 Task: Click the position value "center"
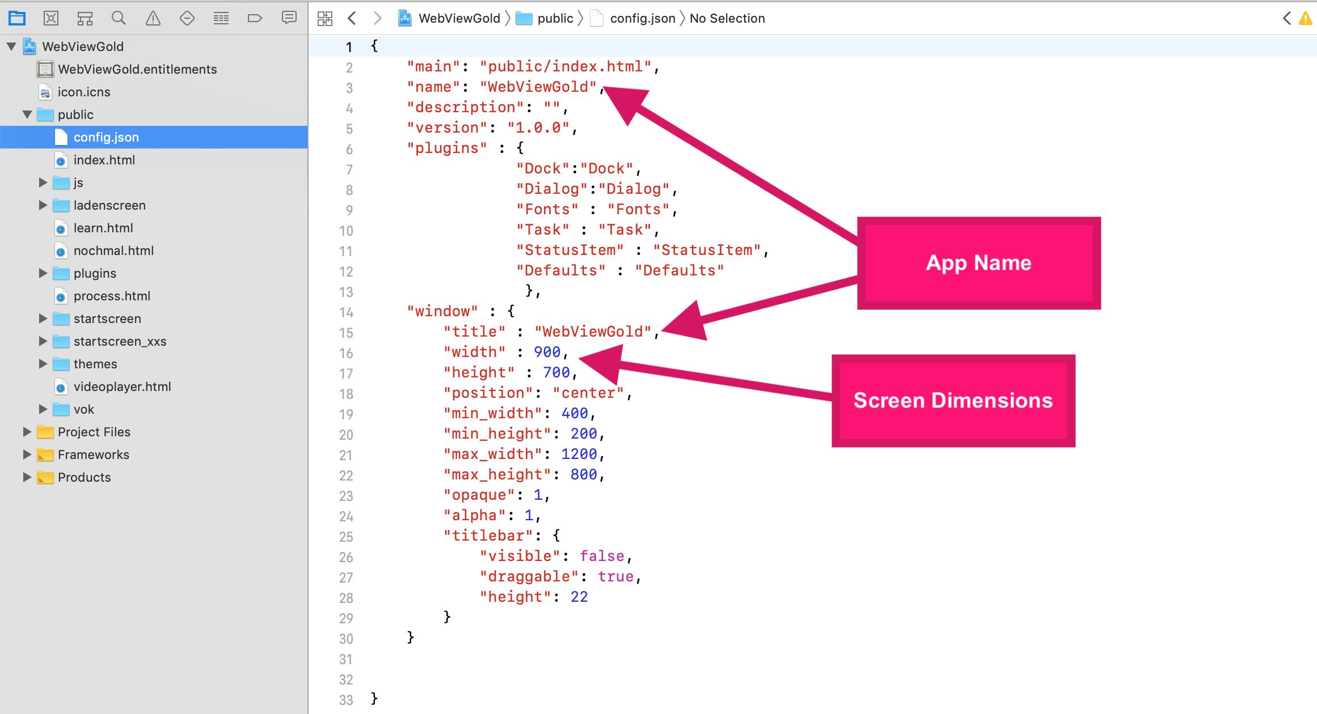click(588, 393)
